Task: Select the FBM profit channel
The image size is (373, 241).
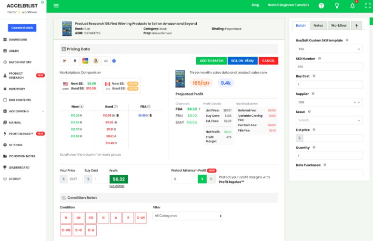Action: point(186,116)
